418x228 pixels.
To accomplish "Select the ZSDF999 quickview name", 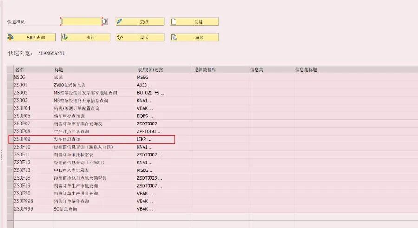I will 23,209.
